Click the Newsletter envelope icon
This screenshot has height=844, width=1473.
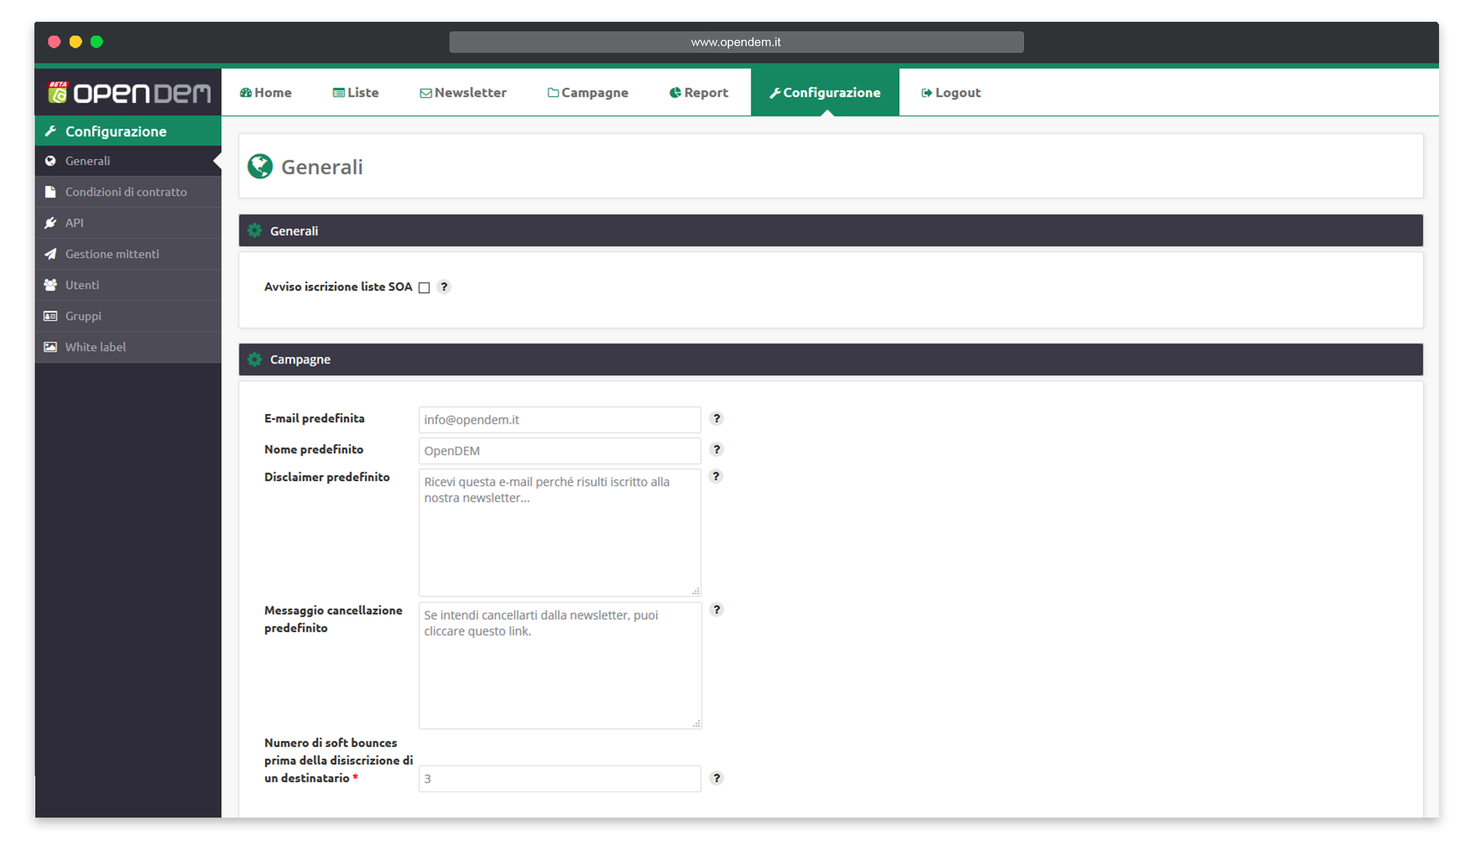(426, 93)
